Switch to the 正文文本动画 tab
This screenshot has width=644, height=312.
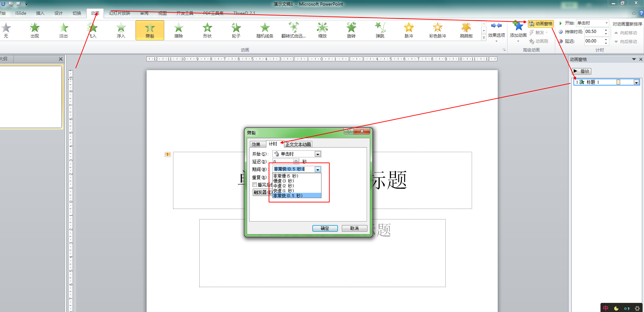298,144
